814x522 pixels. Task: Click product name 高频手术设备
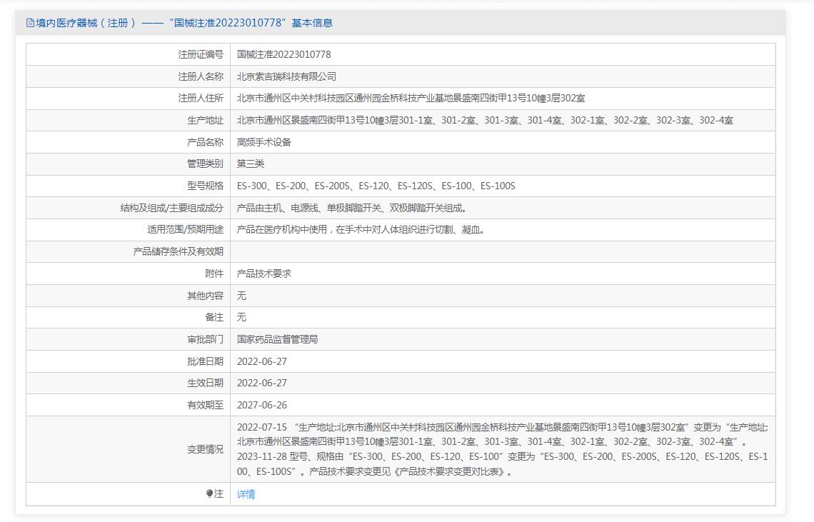(264, 142)
